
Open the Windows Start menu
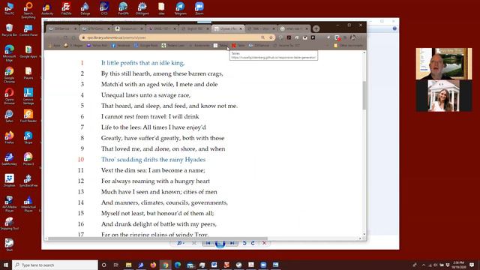pos(6,265)
